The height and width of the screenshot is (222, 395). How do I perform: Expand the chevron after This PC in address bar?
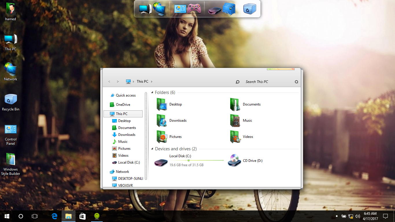tap(152, 82)
